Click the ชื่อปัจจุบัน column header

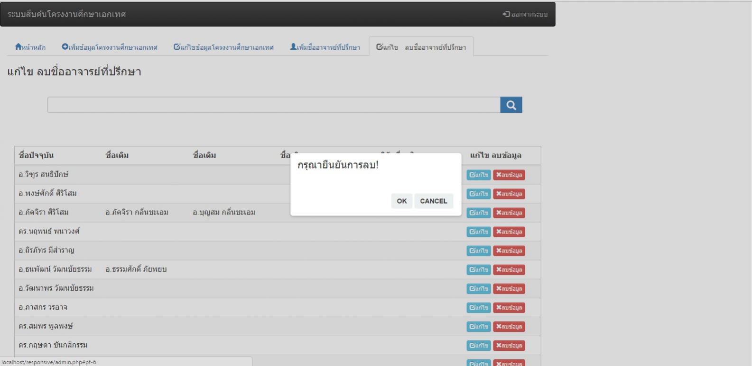pyautogui.click(x=36, y=155)
